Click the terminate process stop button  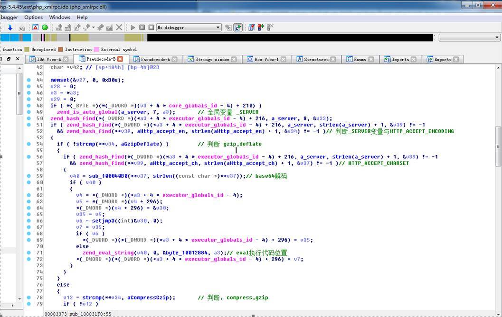(152, 27)
